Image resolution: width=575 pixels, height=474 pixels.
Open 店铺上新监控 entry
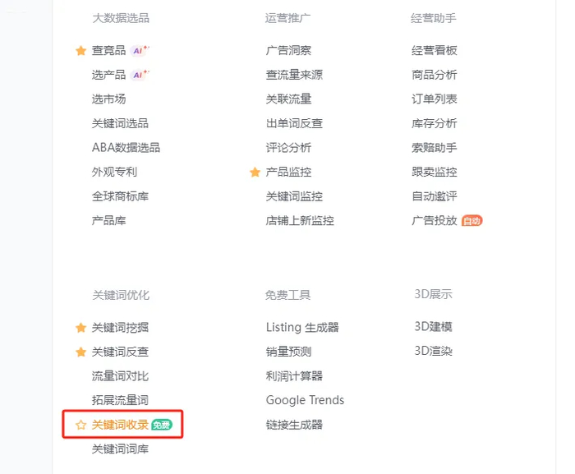300,221
